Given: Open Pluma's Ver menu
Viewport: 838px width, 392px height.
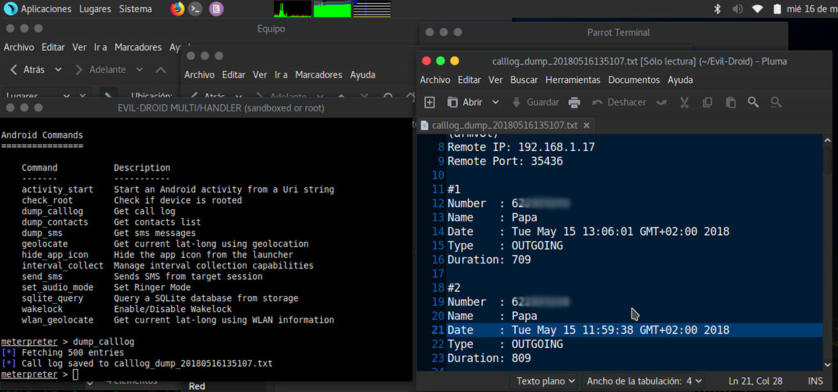Looking at the screenshot, I should 495,79.
